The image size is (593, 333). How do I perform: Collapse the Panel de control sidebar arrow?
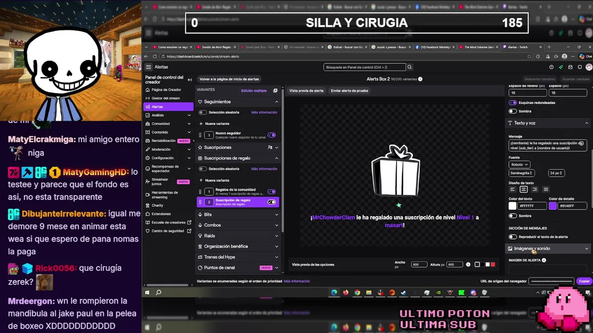click(x=189, y=80)
